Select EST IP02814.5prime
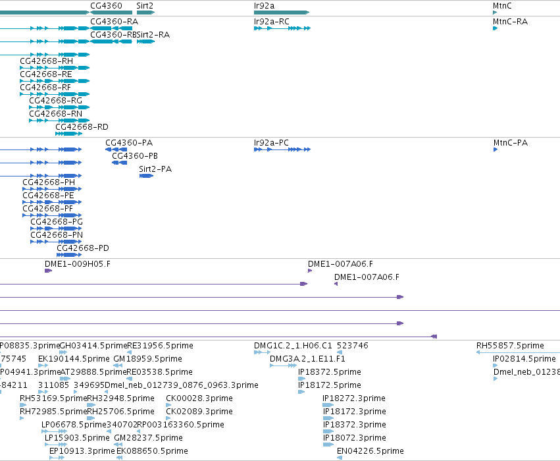 point(524,359)
